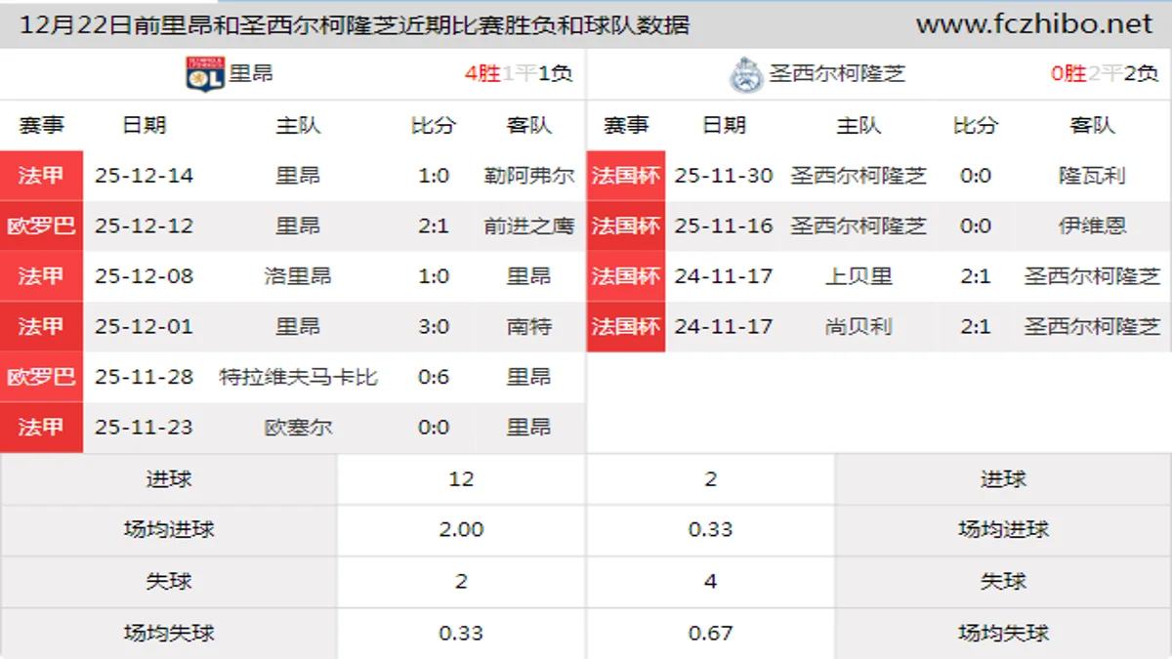Click the 4胜1平1负 record label for Lyon
This screenshot has width=1172, height=659.
click(x=516, y=71)
